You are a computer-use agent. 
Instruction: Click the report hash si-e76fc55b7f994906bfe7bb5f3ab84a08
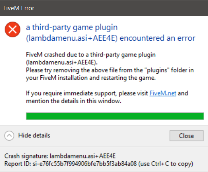tap(84, 164)
